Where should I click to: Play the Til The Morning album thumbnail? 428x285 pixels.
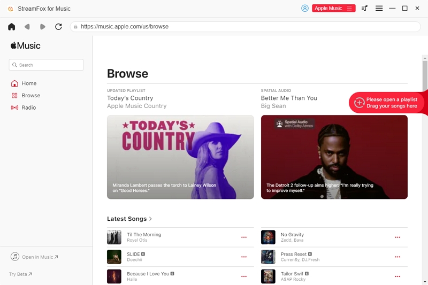(x=114, y=237)
